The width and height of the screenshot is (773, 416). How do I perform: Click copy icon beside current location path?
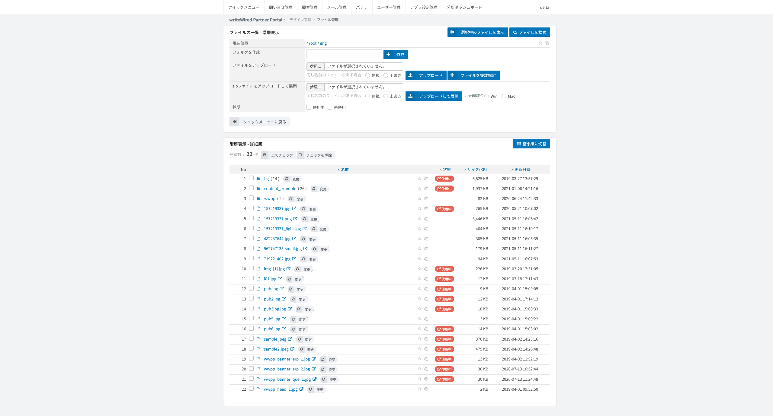coord(547,43)
